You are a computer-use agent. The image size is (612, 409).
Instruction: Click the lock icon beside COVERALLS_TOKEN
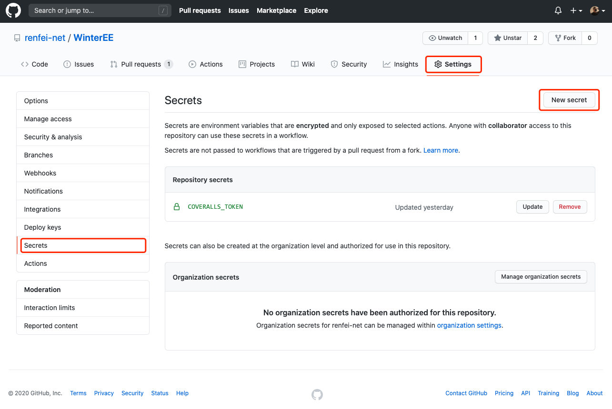(x=177, y=207)
